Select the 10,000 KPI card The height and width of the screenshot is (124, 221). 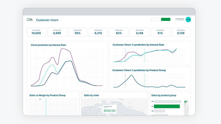(x=36, y=32)
